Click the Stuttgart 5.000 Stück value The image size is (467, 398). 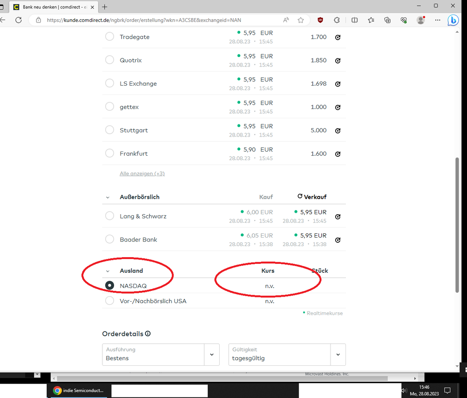[x=318, y=130]
